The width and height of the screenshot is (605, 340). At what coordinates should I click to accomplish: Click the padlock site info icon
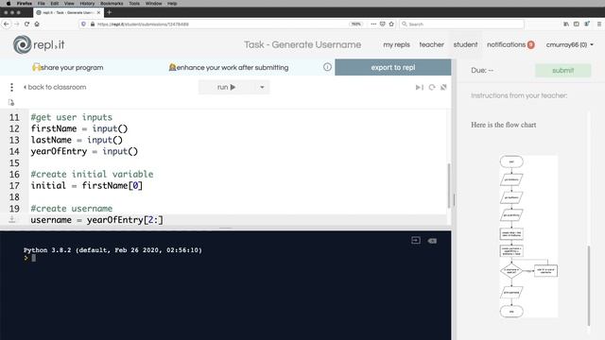coord(93,24)
